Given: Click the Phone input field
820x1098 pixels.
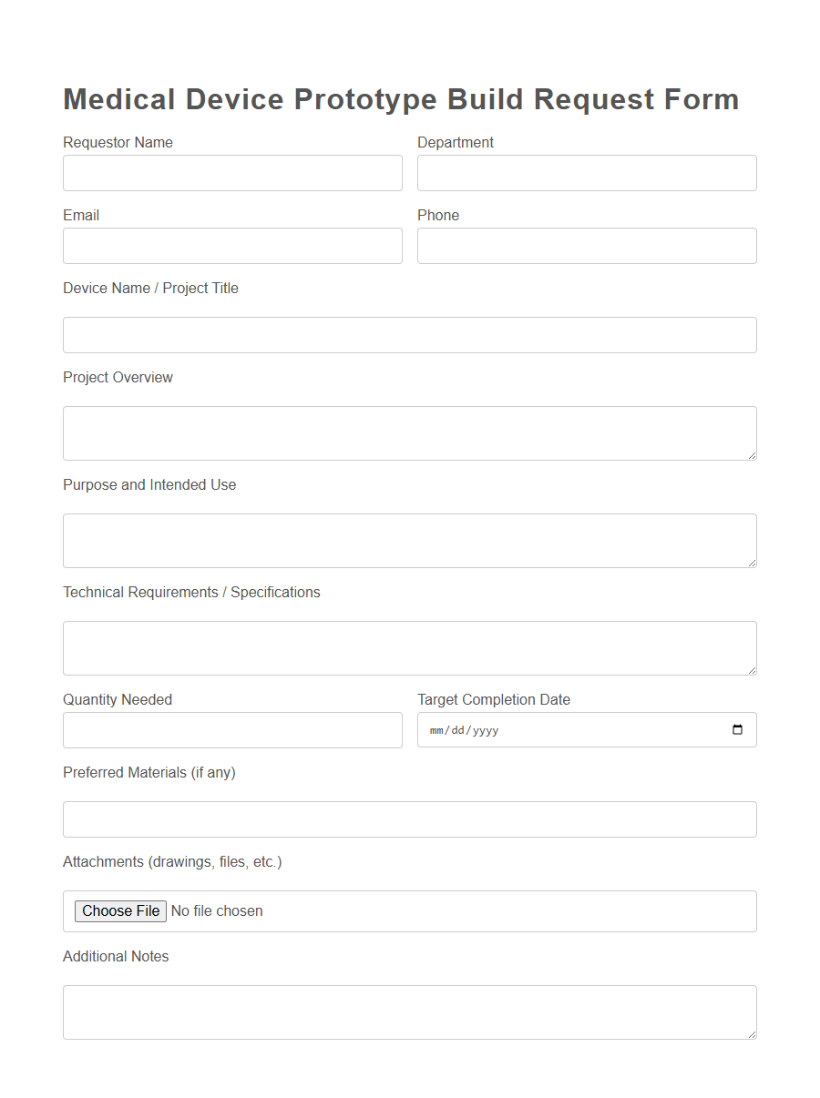Looking at the screenshot, I should 587,245.
